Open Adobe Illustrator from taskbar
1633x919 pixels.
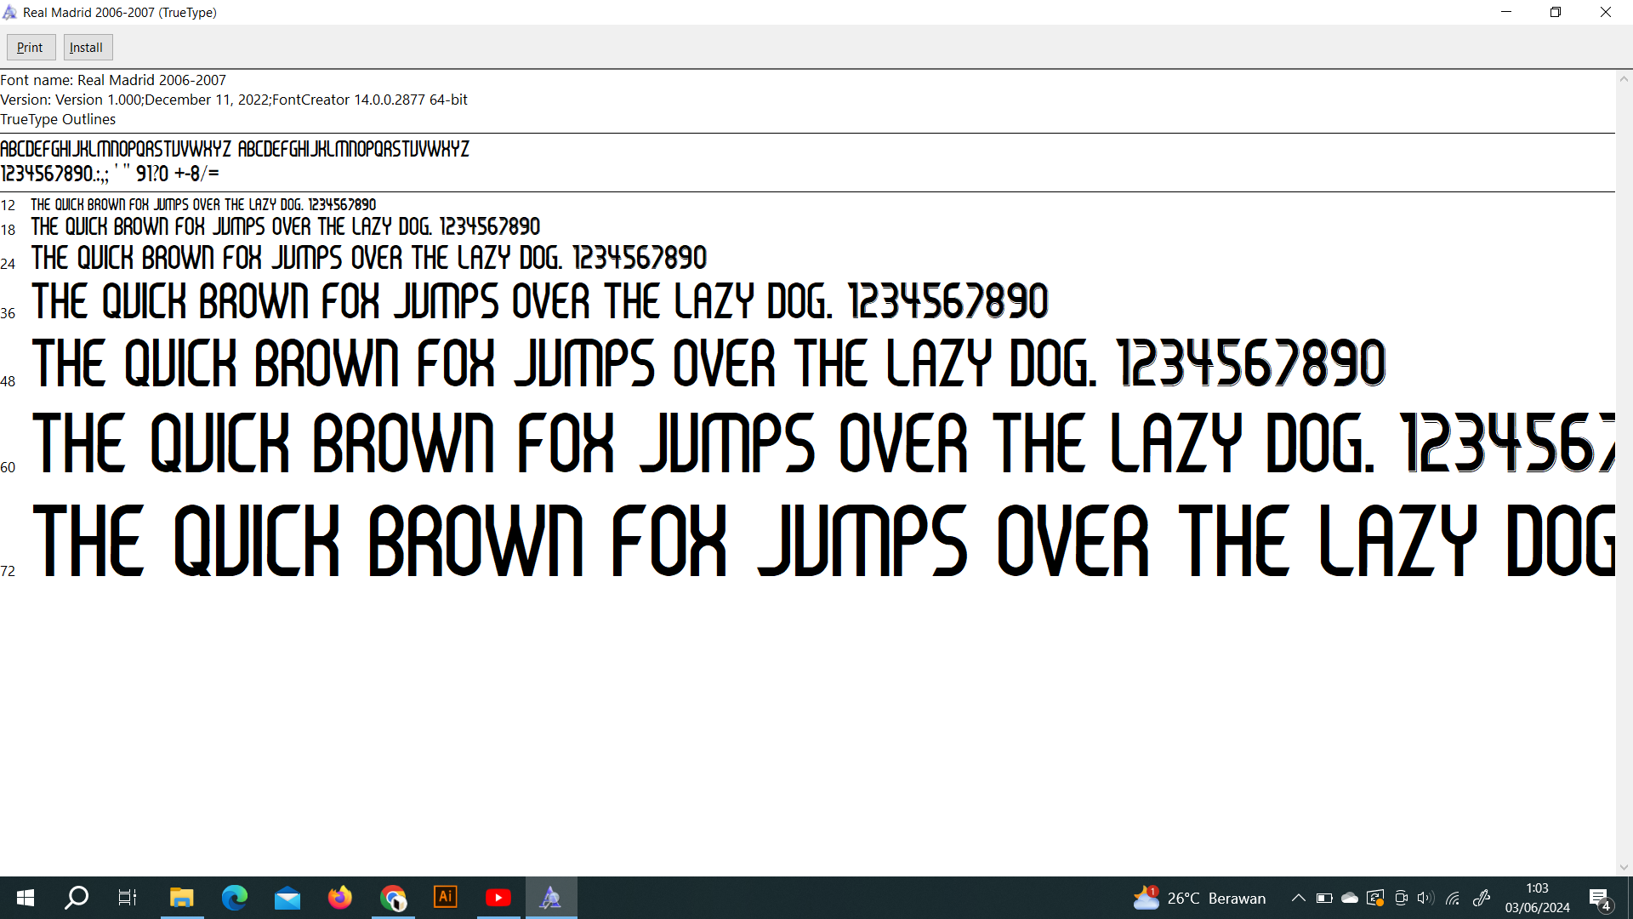click(446, 898)
